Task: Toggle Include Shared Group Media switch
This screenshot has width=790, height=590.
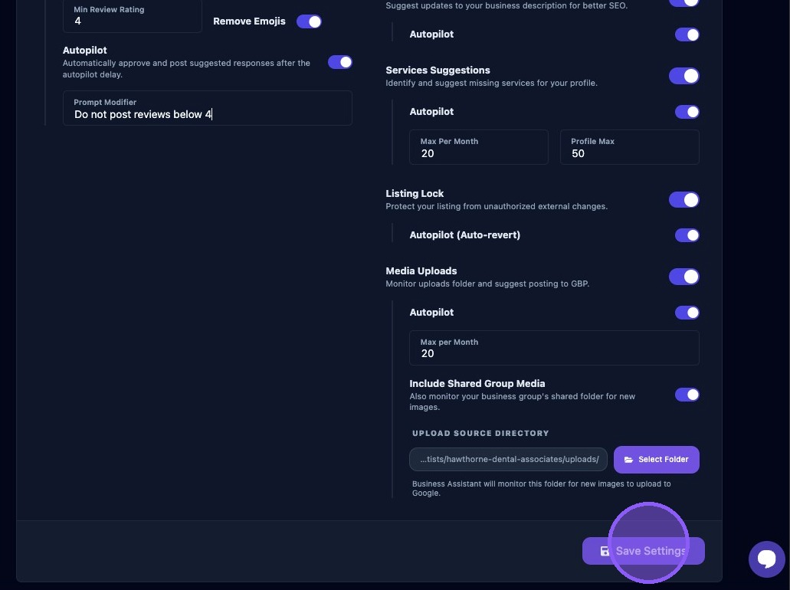Action: coord(687,395)
